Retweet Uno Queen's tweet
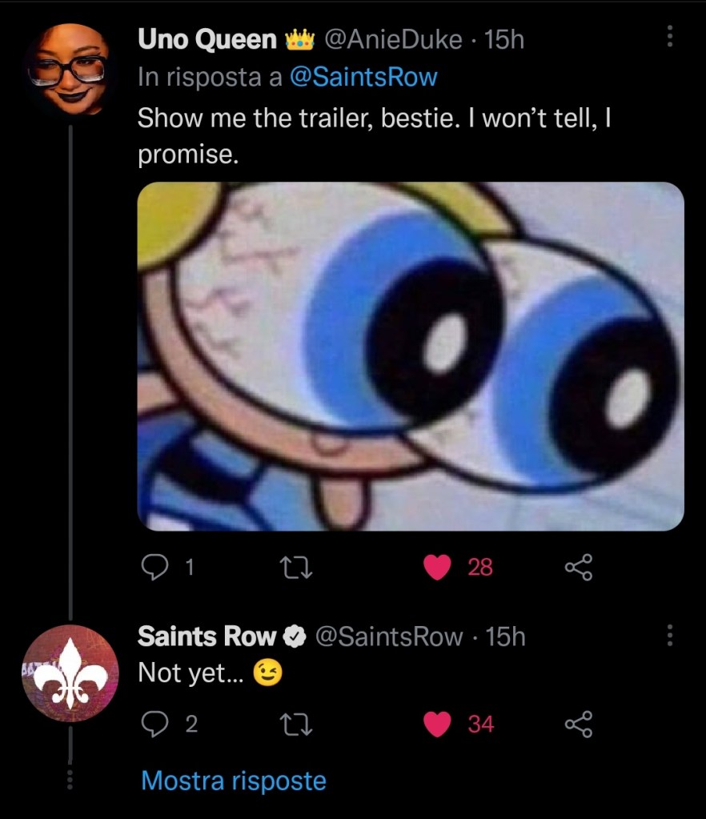This screenshot has width=706, height=819. click(x=294, y=568)
